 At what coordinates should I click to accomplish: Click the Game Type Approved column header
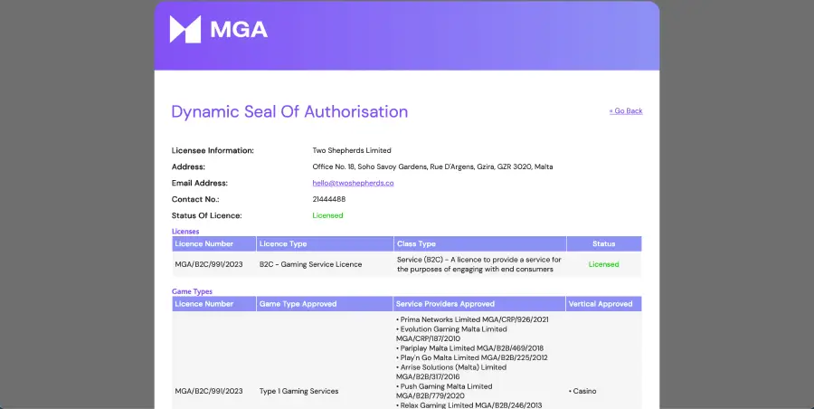[x=325, y=304]
